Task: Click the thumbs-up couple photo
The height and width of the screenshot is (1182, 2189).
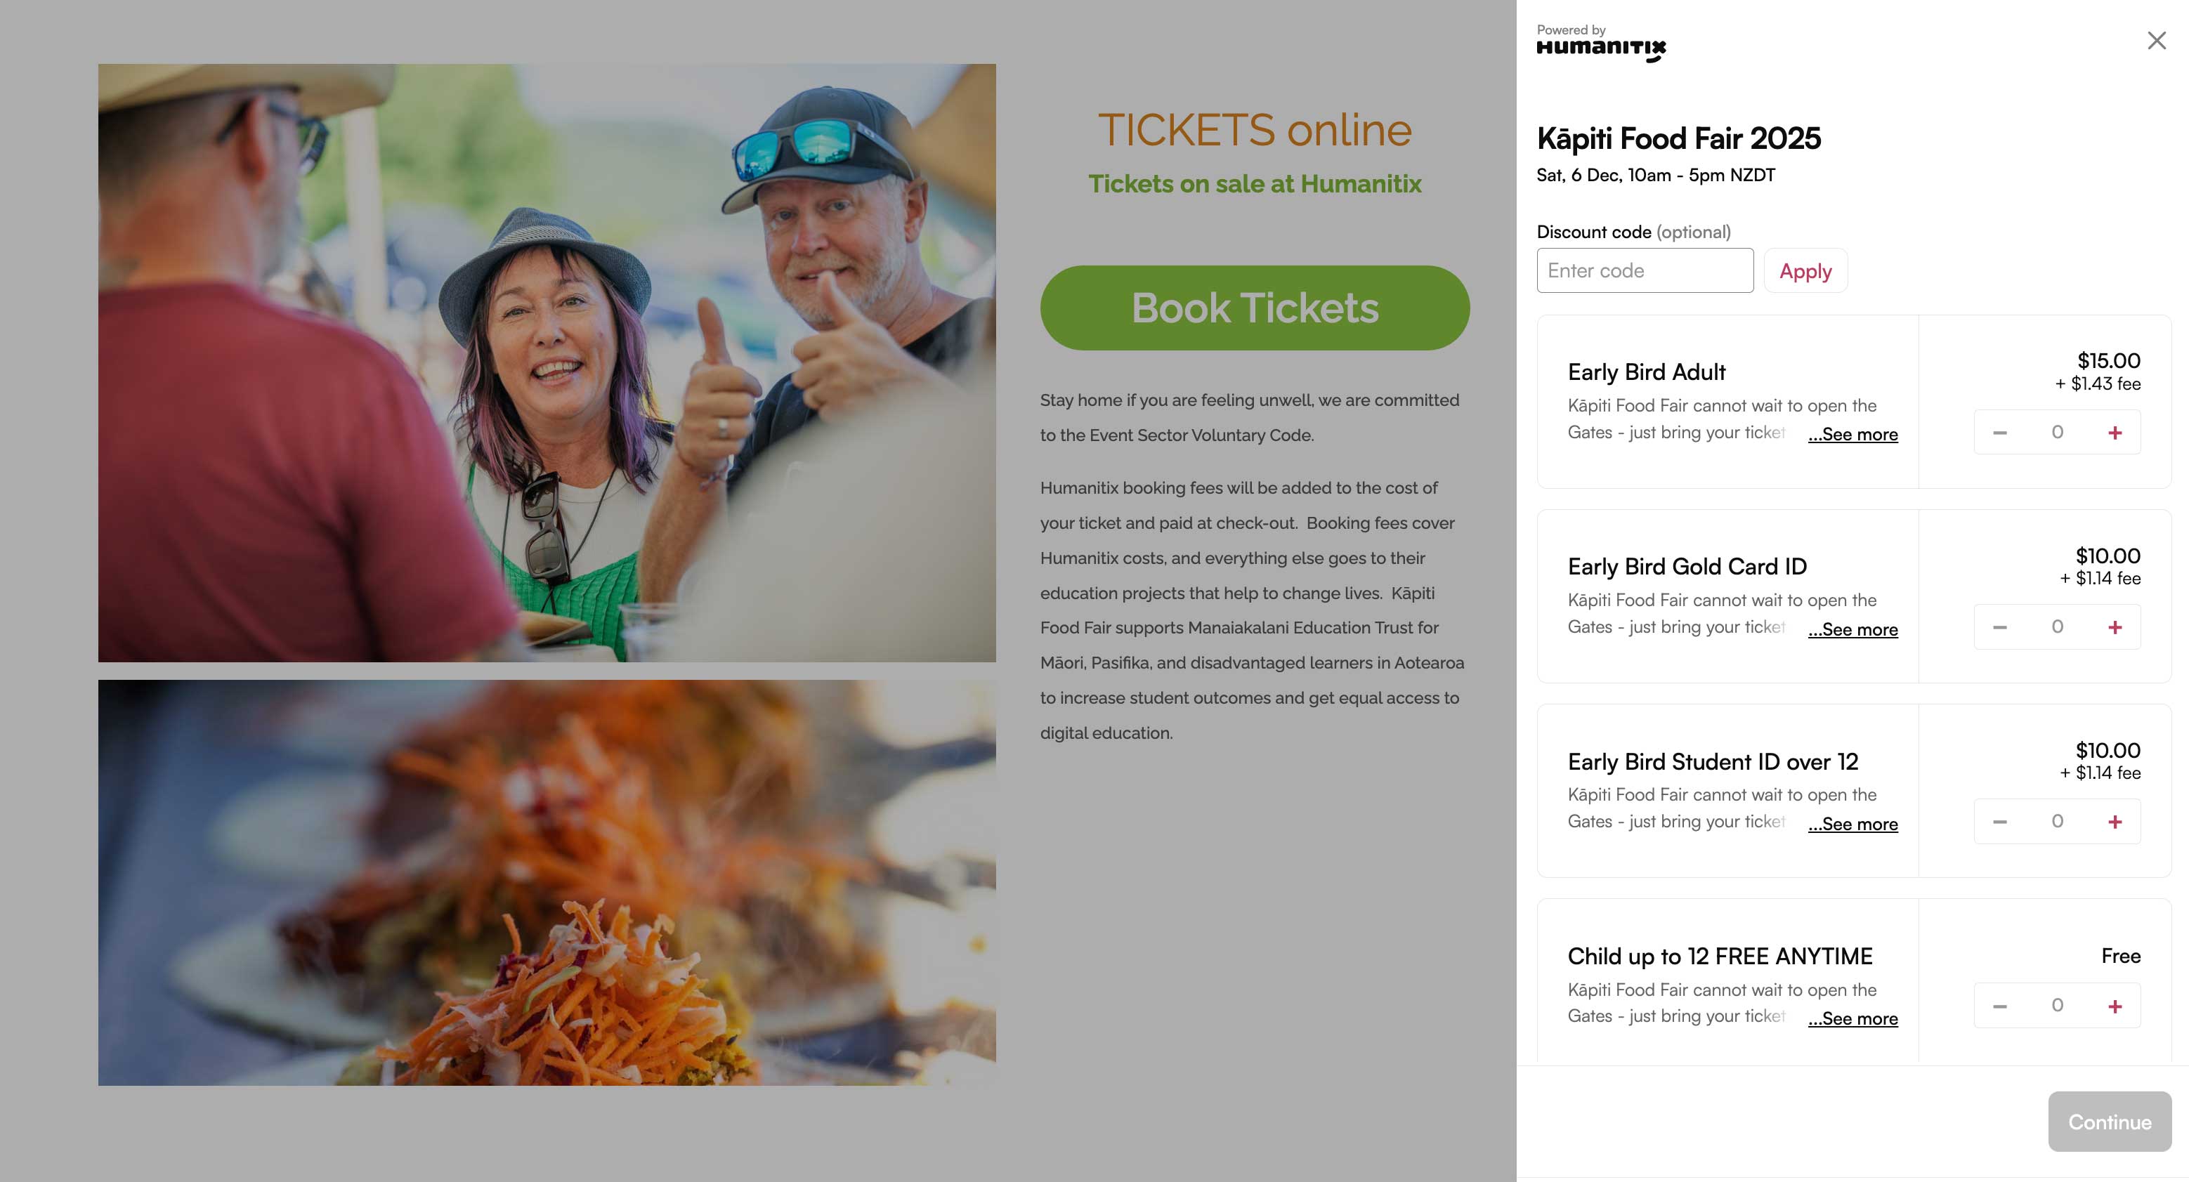Action: [547, 363]
